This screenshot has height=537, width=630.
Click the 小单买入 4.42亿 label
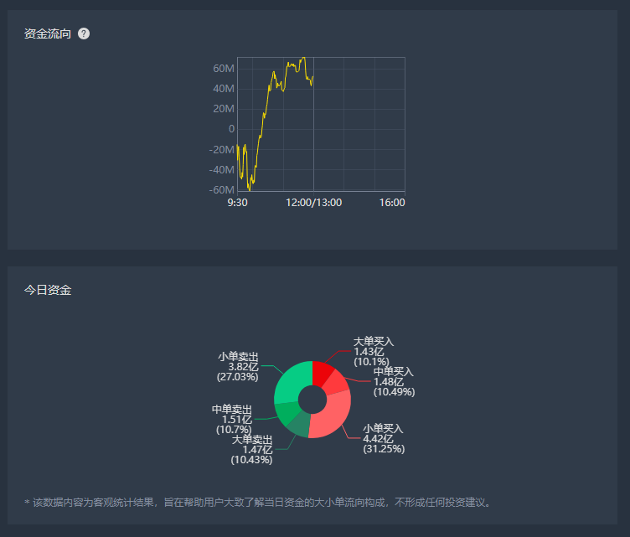384,439
